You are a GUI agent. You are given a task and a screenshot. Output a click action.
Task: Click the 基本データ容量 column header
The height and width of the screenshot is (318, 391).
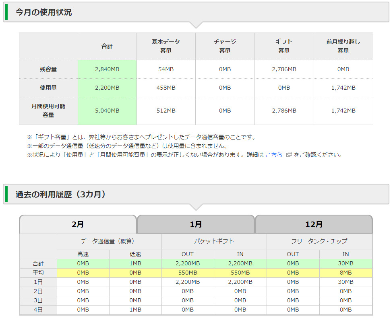(166, 46)
